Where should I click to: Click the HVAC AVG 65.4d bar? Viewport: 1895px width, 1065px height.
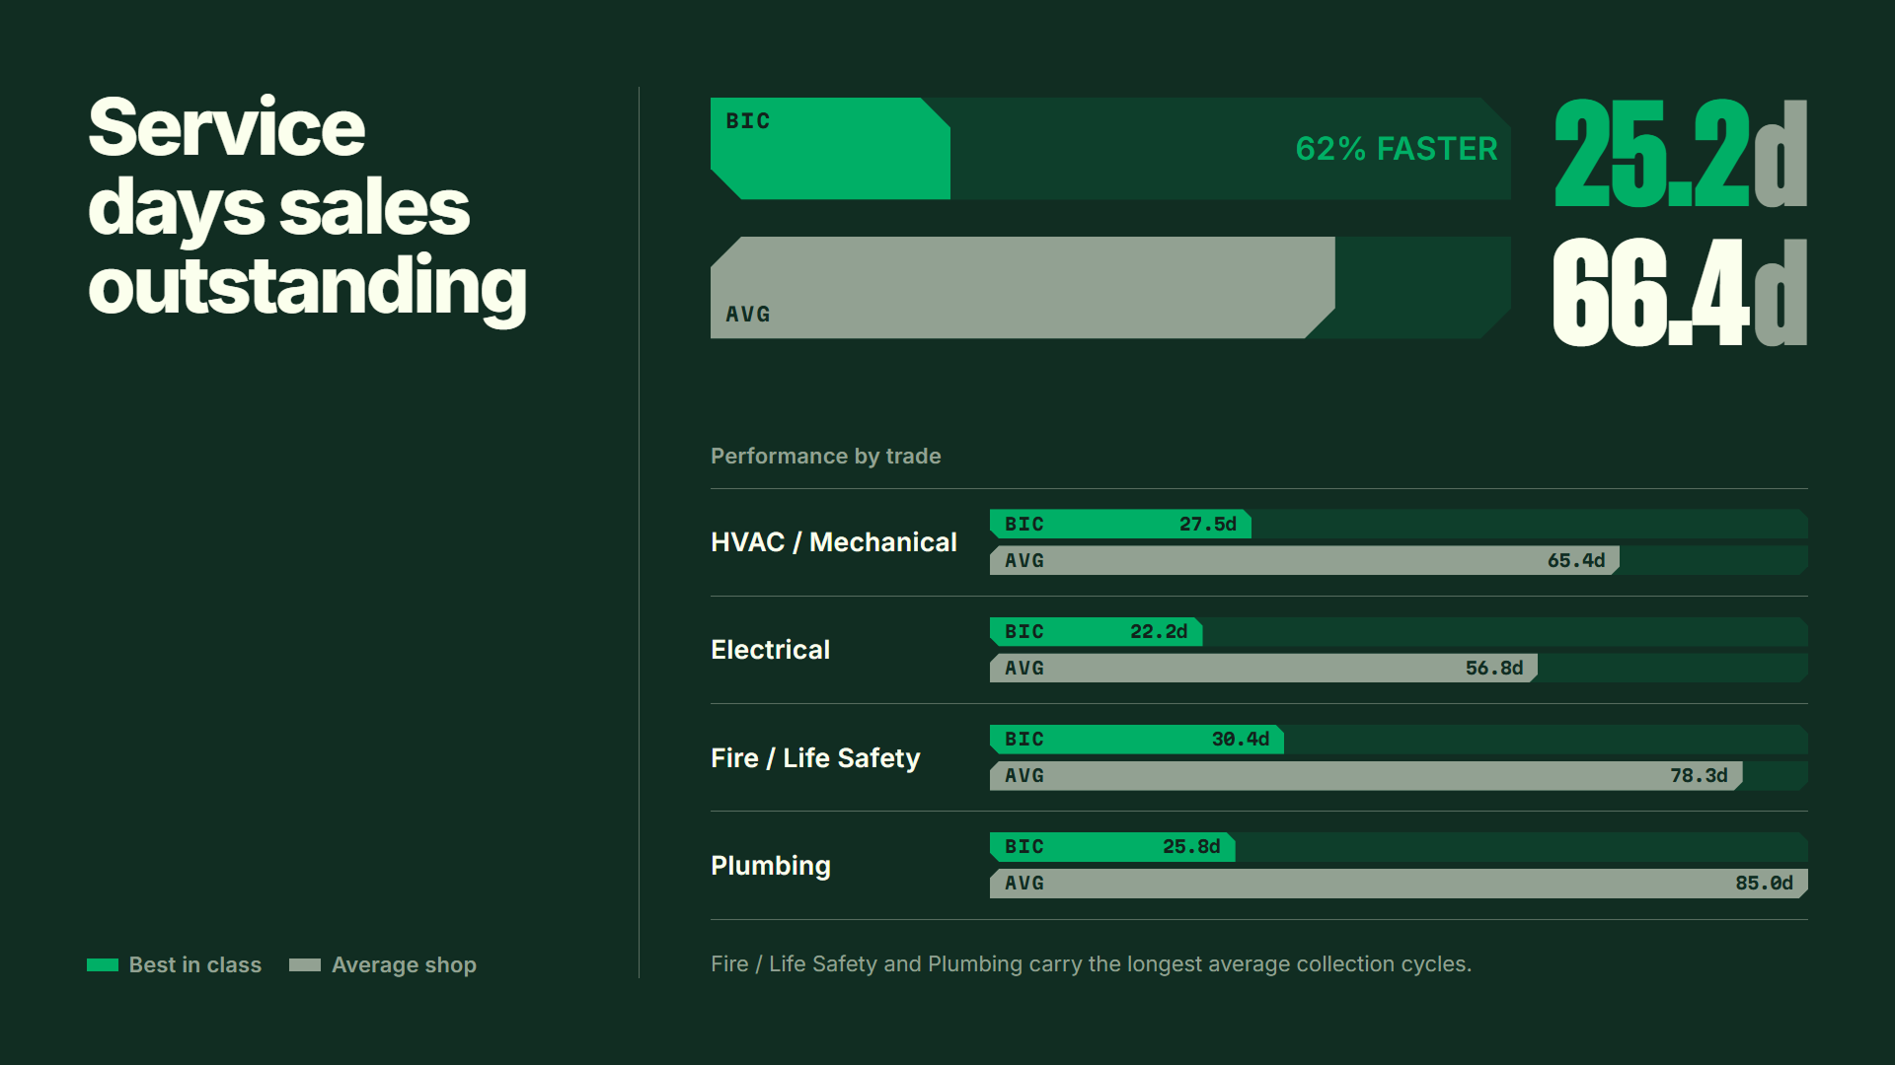click(1305, 560)
